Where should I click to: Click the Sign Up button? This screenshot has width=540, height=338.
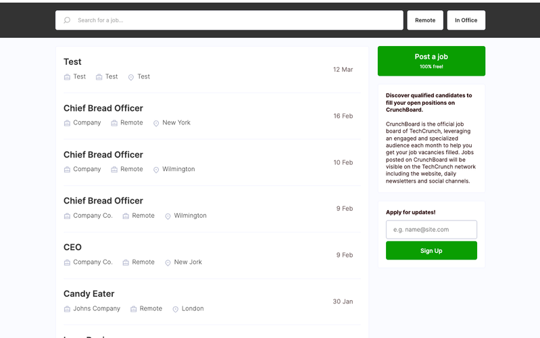click(431, 251)
